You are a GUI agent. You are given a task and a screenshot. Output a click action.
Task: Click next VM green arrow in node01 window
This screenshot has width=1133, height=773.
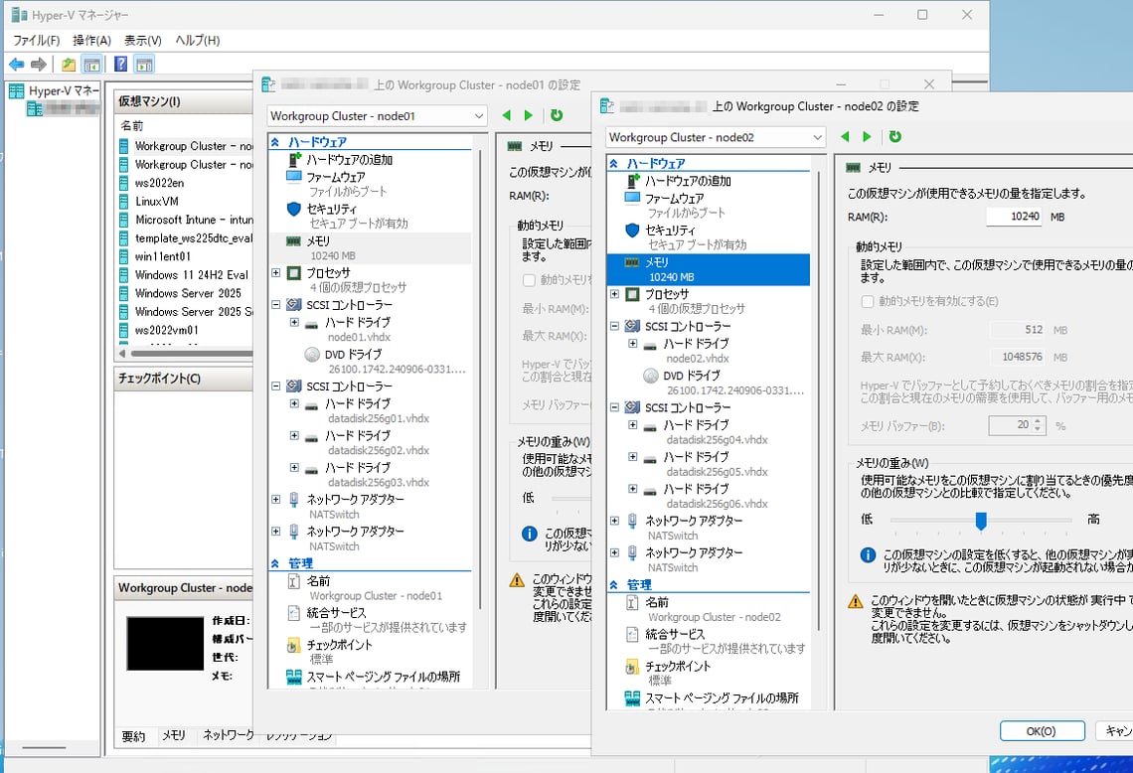tap(528, 115)
